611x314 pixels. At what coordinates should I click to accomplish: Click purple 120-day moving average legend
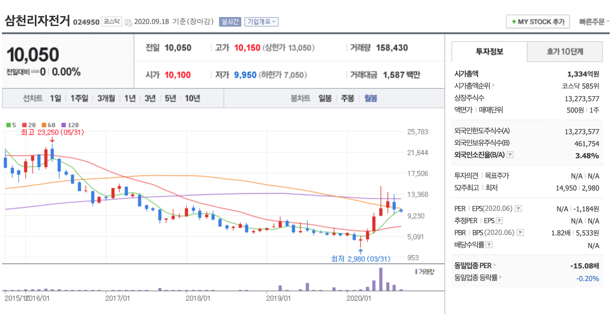coord(70,125)
